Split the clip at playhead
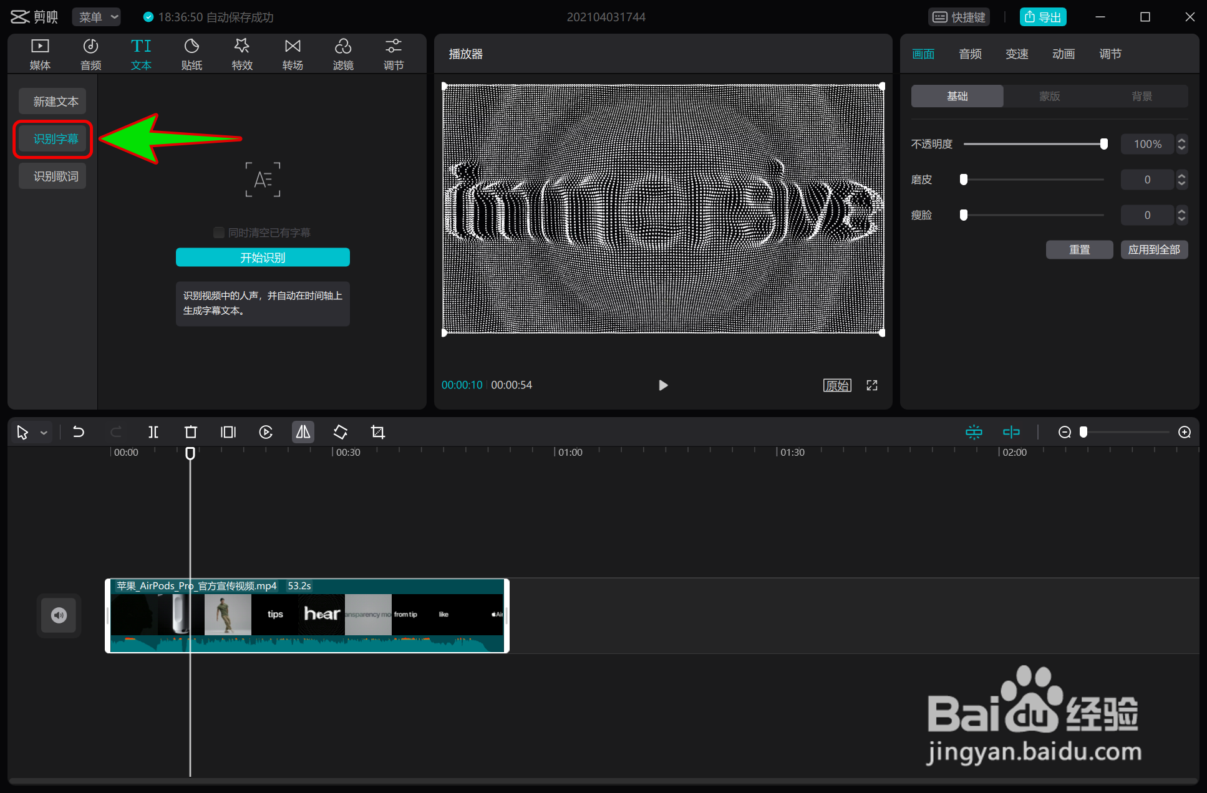 pyautogui.click(x=153, y=432)
